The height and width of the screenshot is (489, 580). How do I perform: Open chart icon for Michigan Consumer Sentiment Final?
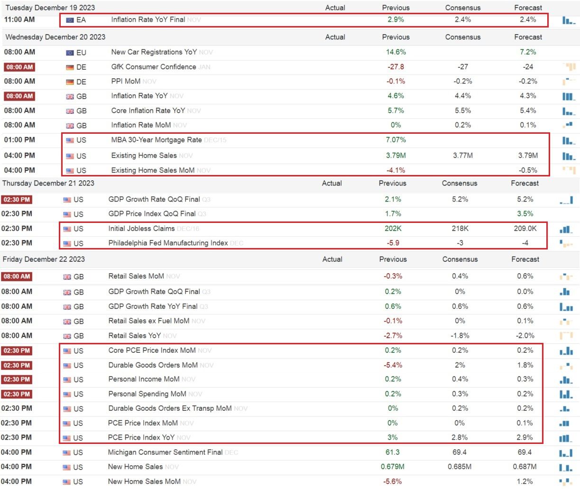point(566,452)
